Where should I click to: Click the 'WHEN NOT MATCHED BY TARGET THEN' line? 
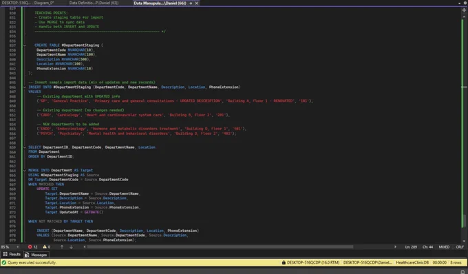[61, 222]
